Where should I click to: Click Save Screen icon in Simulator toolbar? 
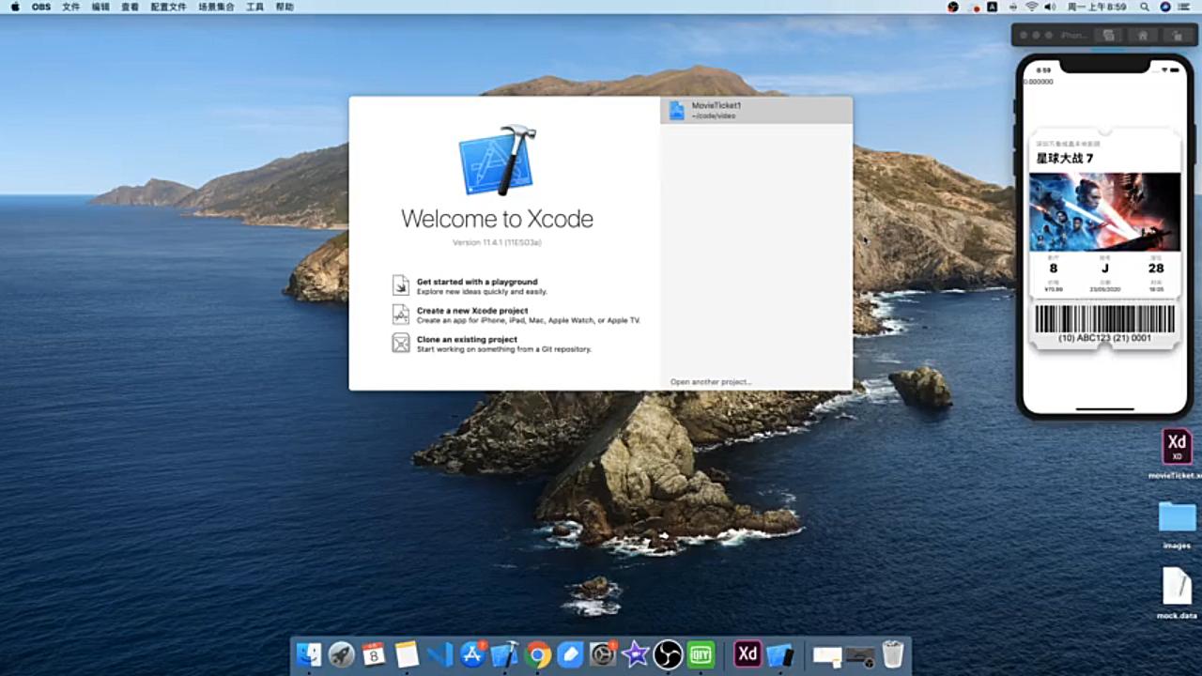[x=1109, y=35]
